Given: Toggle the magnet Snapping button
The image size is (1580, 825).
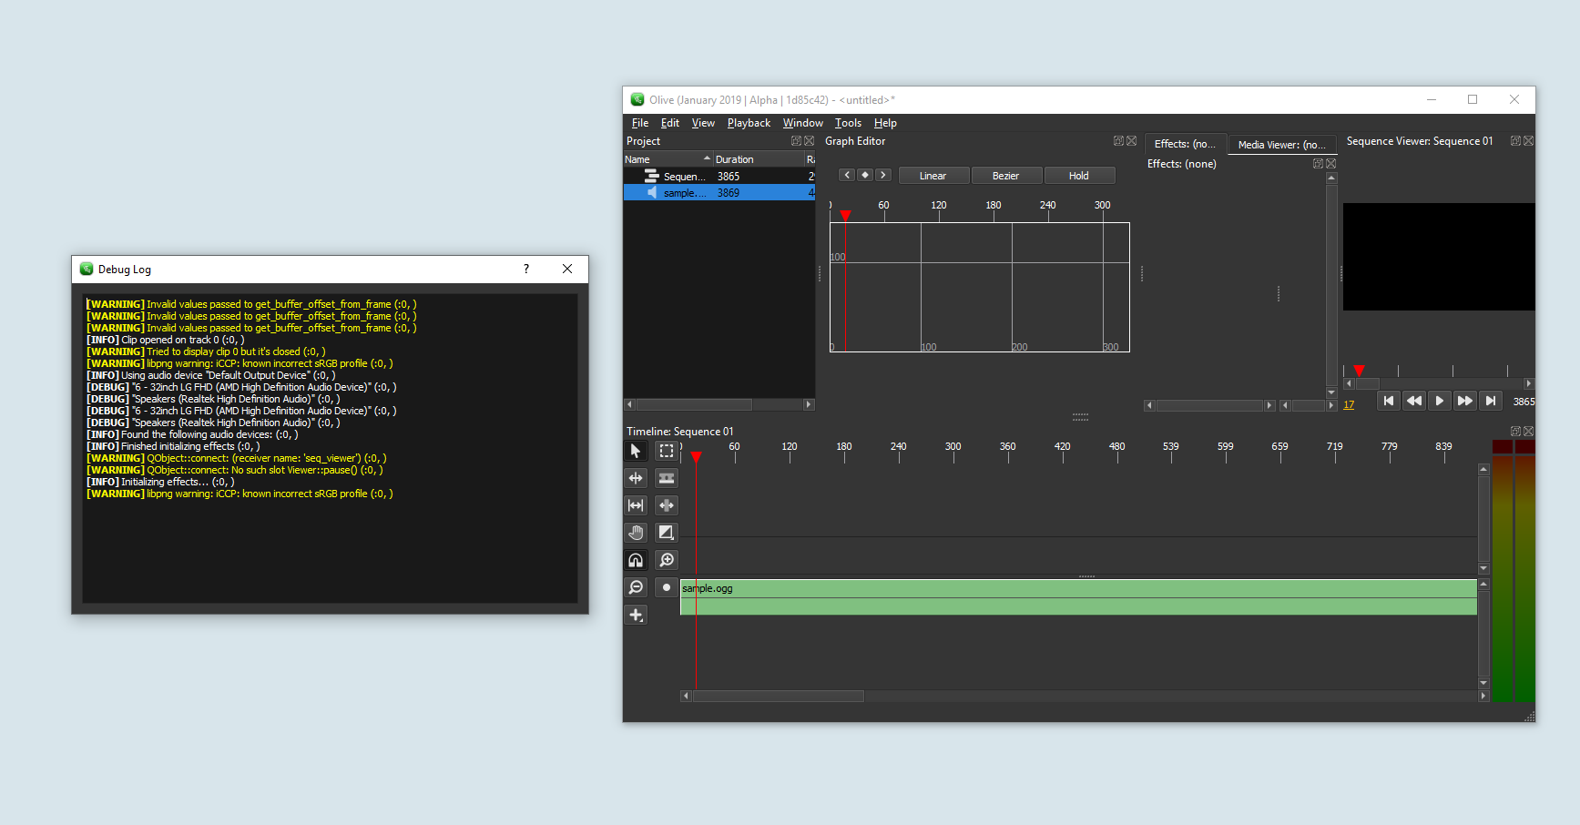Looking at the screenshot, I should point(636,560).
